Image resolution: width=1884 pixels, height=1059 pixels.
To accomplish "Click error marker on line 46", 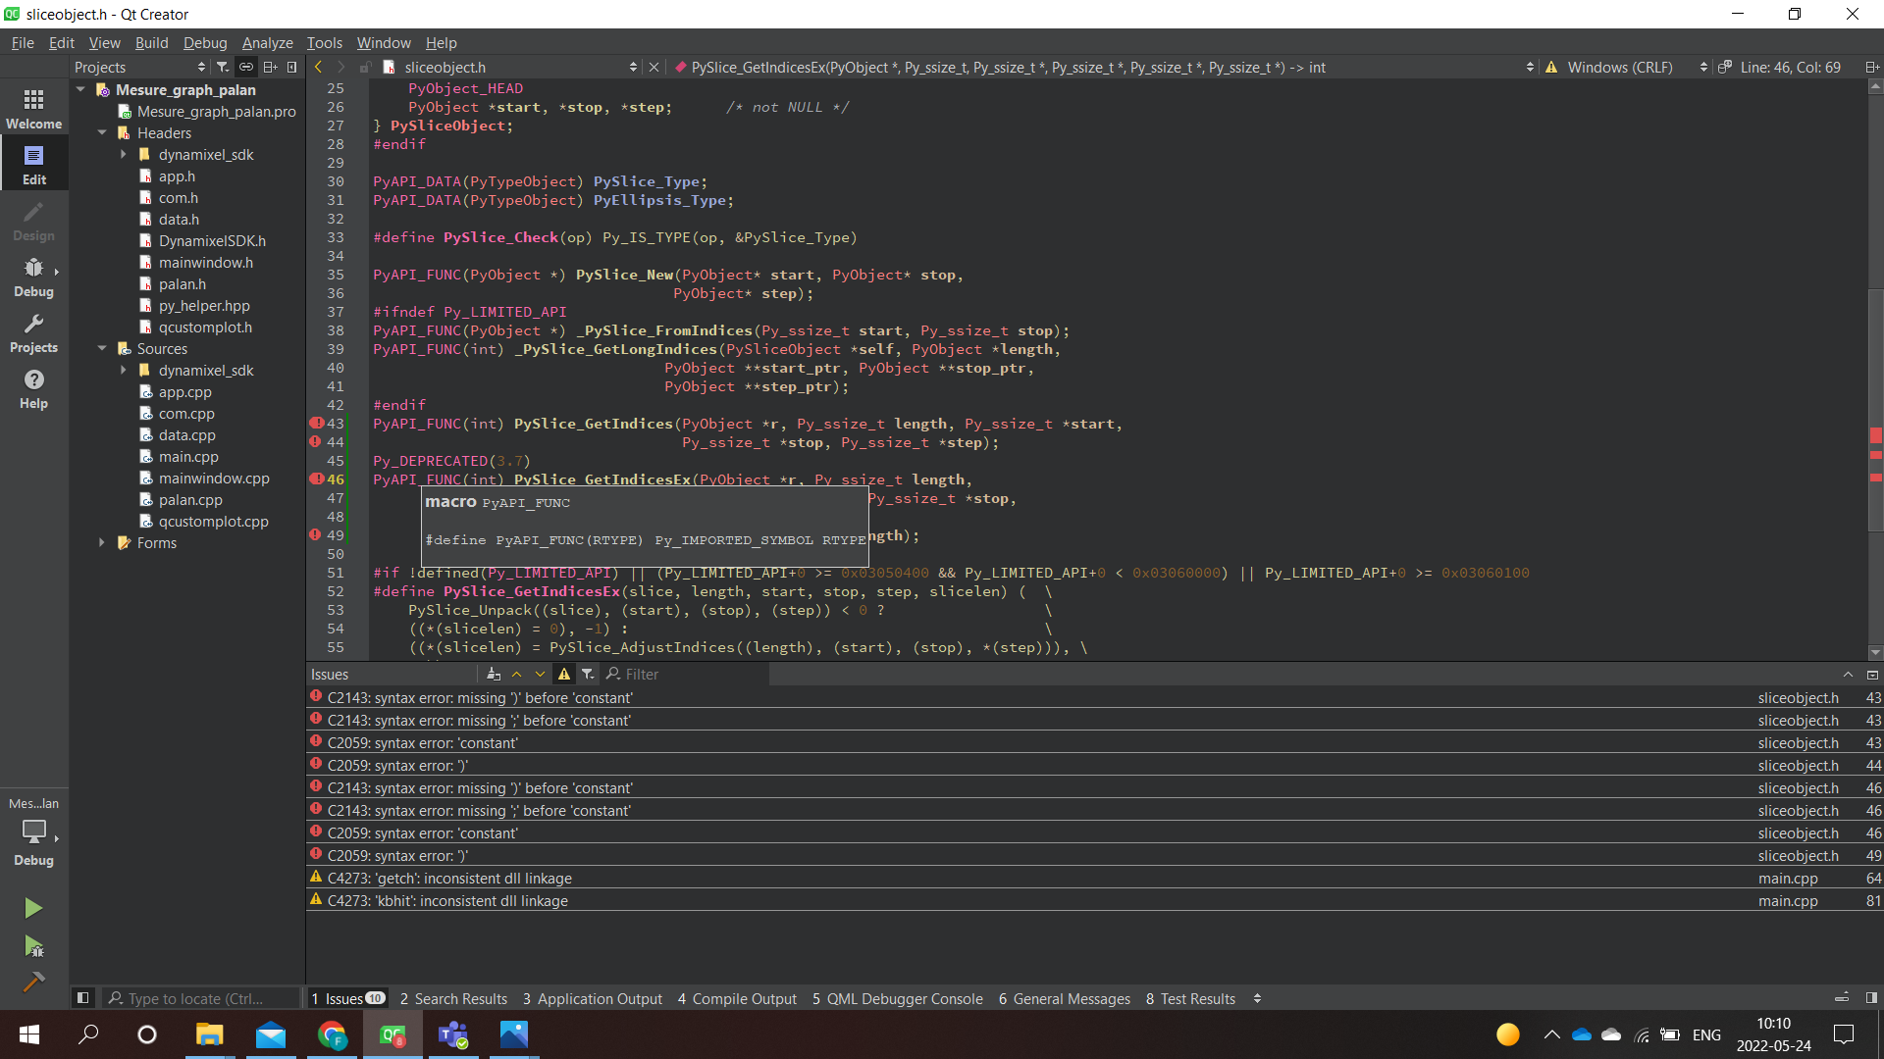I will coord(316,479).
